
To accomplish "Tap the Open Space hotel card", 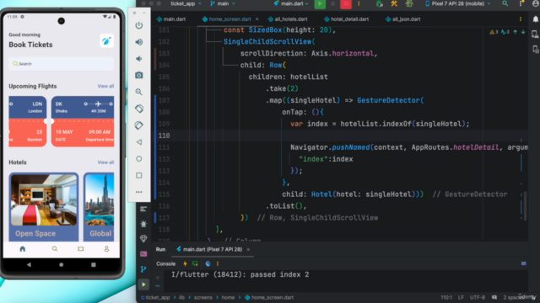I will (x=44, y=207).
